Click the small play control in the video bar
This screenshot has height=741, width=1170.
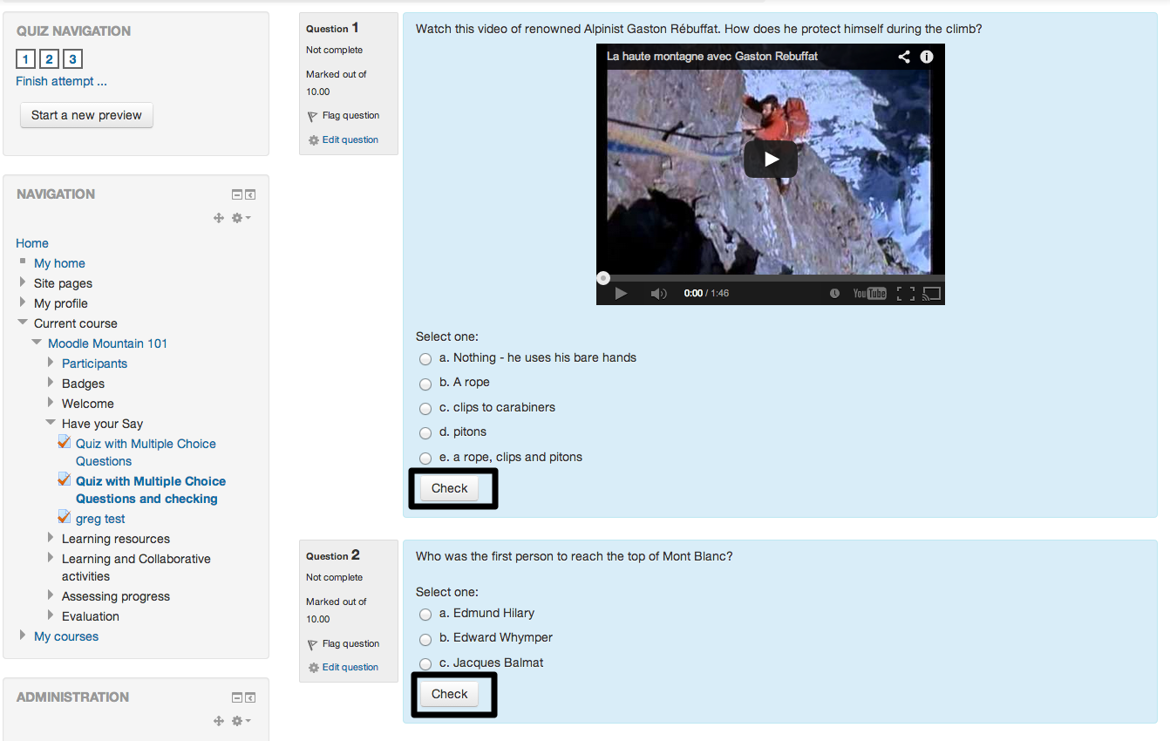click(x=621, y=294)
